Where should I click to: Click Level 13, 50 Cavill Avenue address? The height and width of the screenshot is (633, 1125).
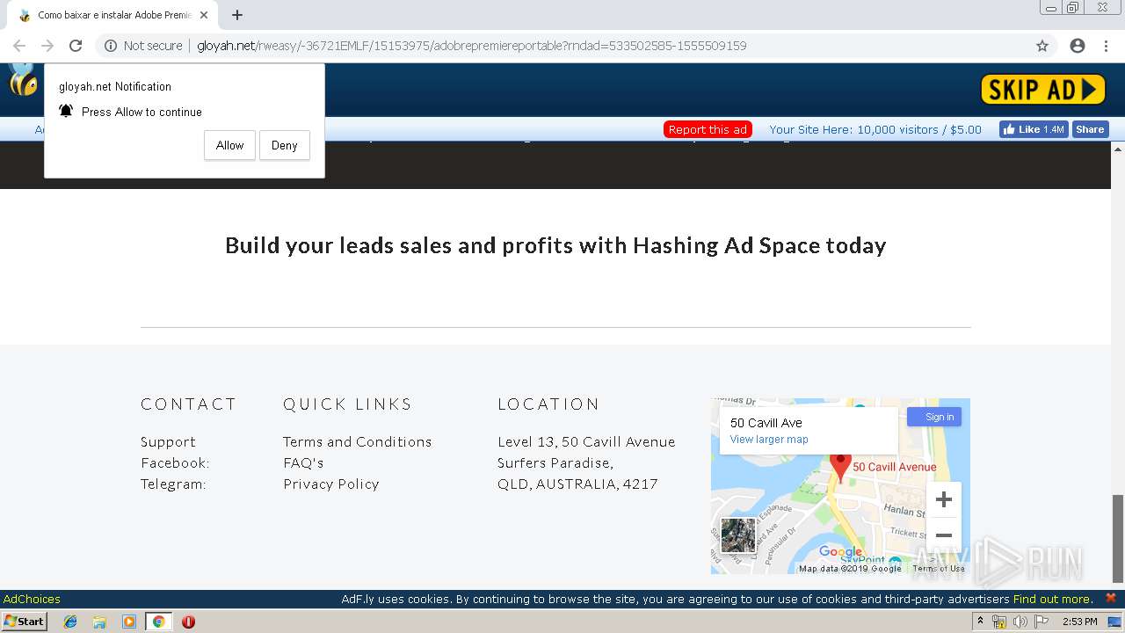[586, 441]
